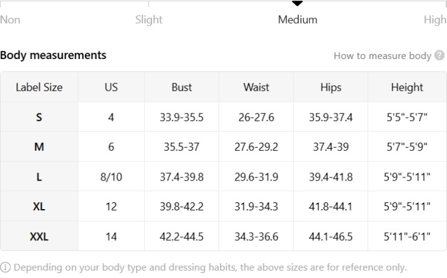Screen dimensions: 447x278
Task: Click the Height column header
Action: pos(407,87)
